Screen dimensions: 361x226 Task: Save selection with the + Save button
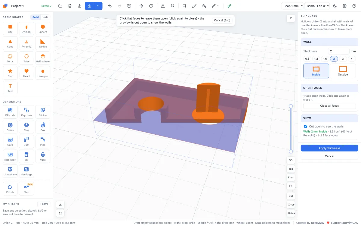click(44, 204)
